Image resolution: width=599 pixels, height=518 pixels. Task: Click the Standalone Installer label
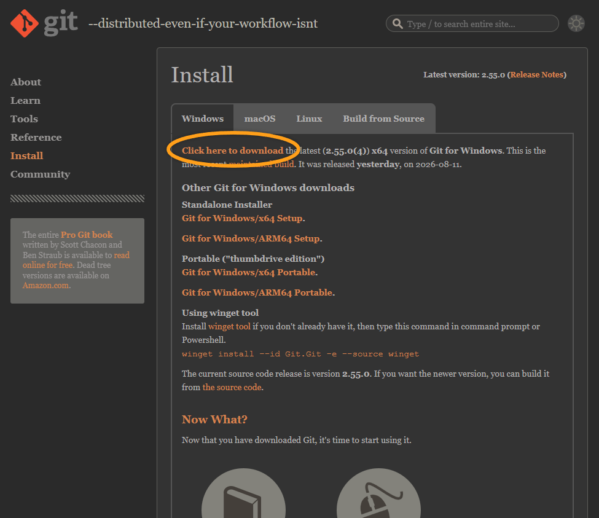227,205
